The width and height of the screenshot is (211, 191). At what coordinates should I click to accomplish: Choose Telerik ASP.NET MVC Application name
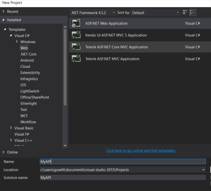tap(112, 59)
